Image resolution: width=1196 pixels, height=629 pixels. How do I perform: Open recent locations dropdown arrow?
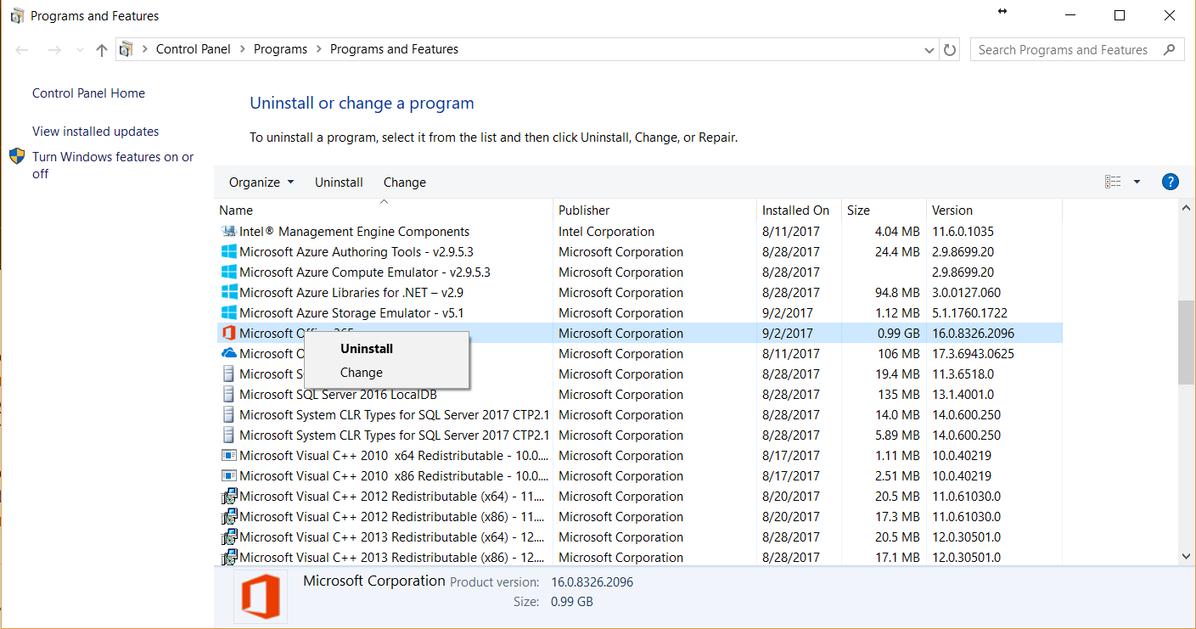(x=80, y=50)
